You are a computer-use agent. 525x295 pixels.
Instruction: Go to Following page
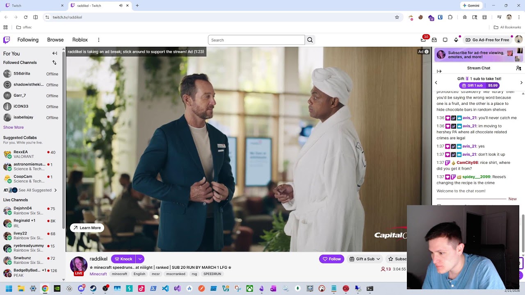[28, 40]
